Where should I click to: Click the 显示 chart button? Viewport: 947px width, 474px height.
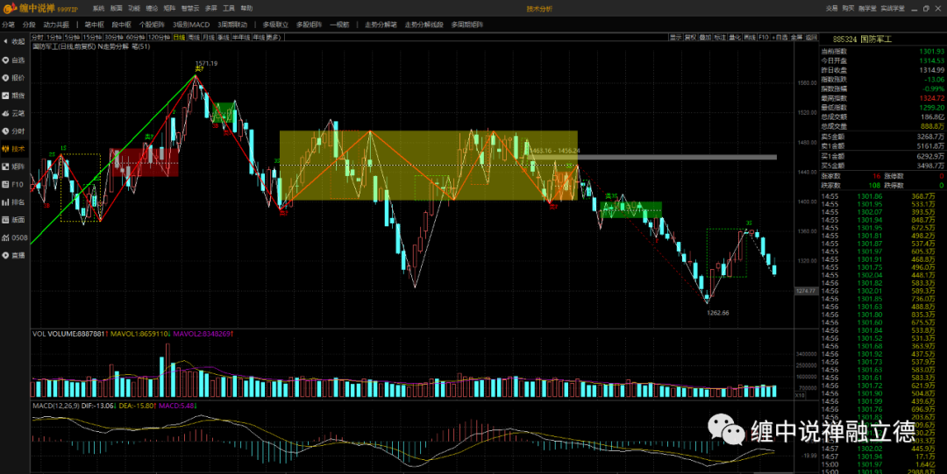(x=675, y=38)
